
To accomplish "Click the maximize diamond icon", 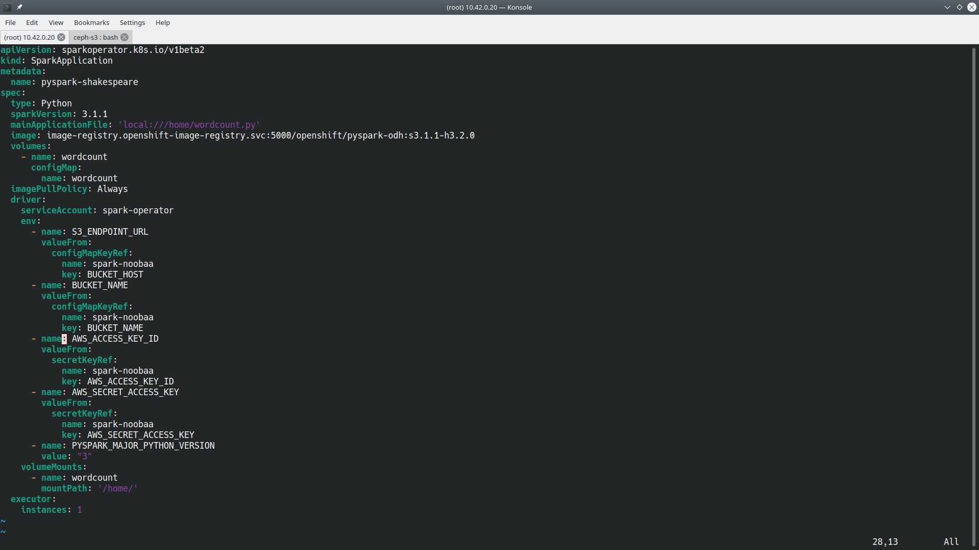I will 960,7.
